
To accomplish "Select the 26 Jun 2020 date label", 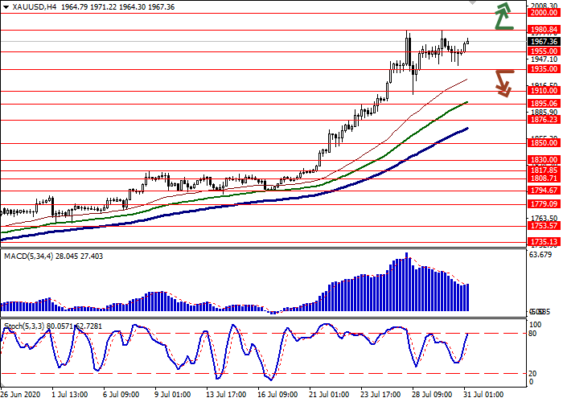I will click(19, 396).
